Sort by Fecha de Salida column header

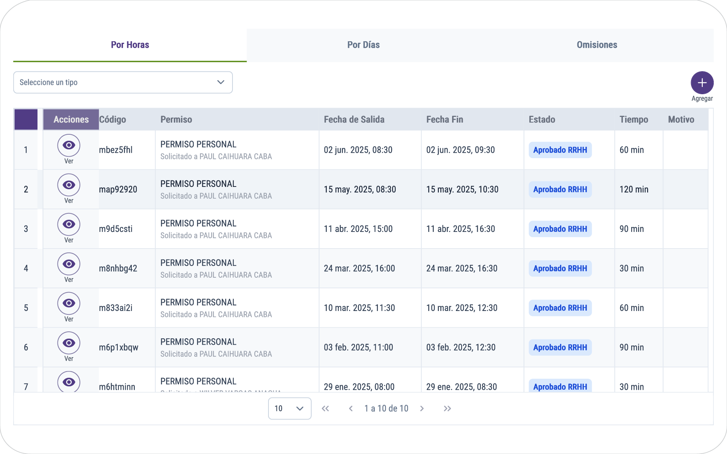pos(354,120)
